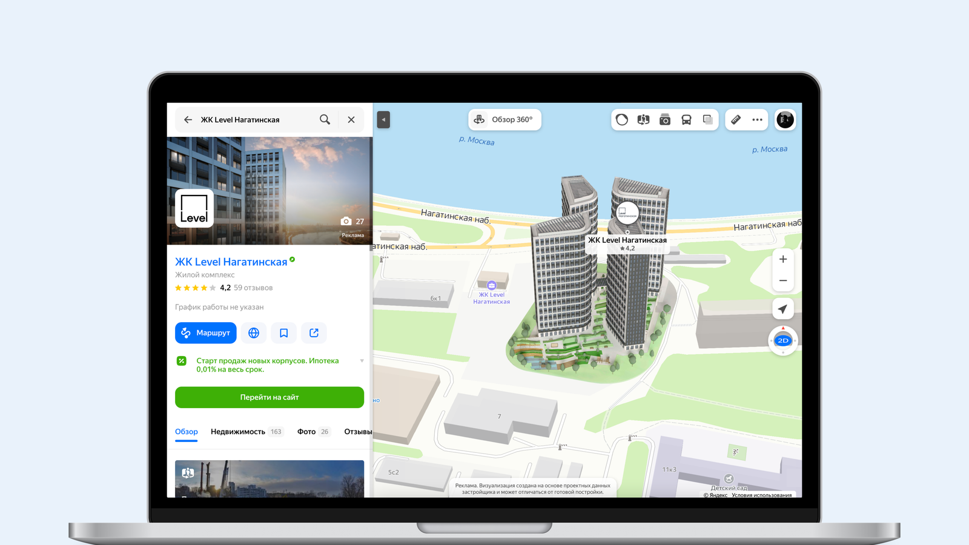This screenshot has width=969, height=545.
Task: Toggle the traffic layer circle icon
Action: pyautogui.click(x=622, y=120)
